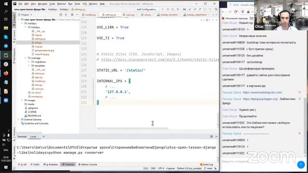Collapse the outer holidays folder
Screen dimensions: 308x173
tap(22, 24)
